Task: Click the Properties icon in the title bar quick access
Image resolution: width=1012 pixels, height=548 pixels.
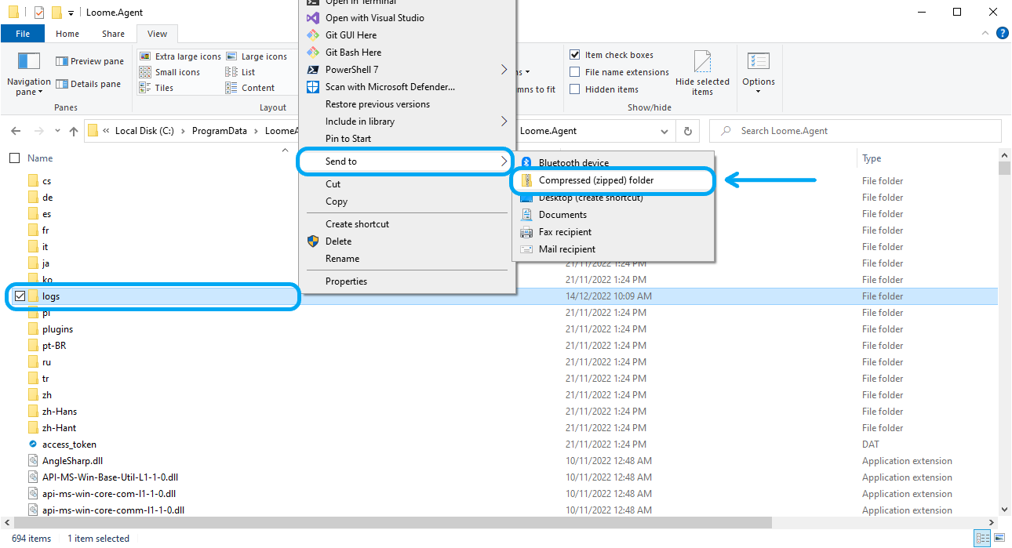Action: click(x=39, y=12)
